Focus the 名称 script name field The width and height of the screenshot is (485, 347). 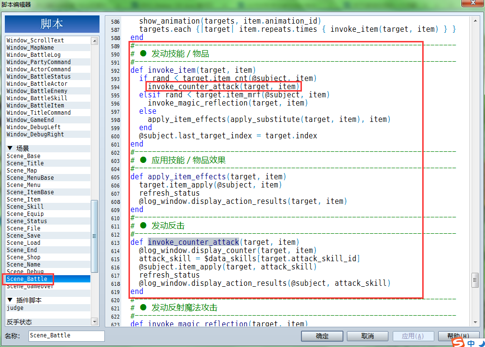[67, 335]
